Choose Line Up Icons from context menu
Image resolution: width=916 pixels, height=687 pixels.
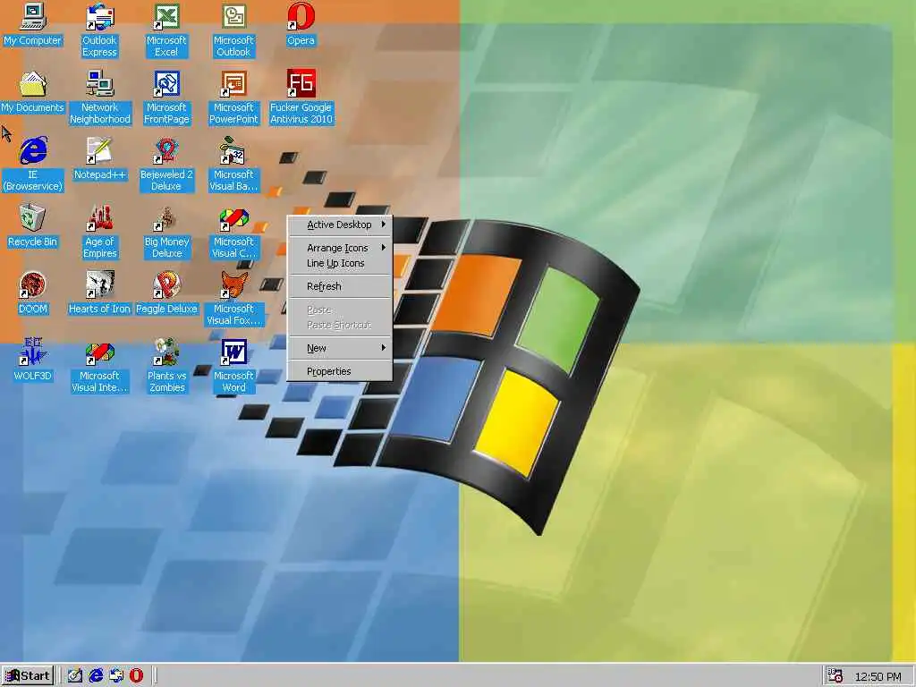[339, 264]
